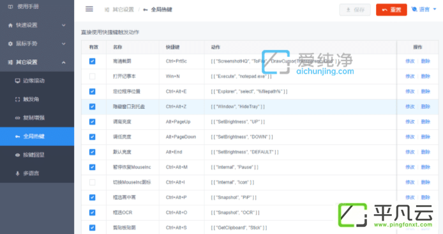Uncheck the 暂停恢复MouseInc checkbox

92,168
